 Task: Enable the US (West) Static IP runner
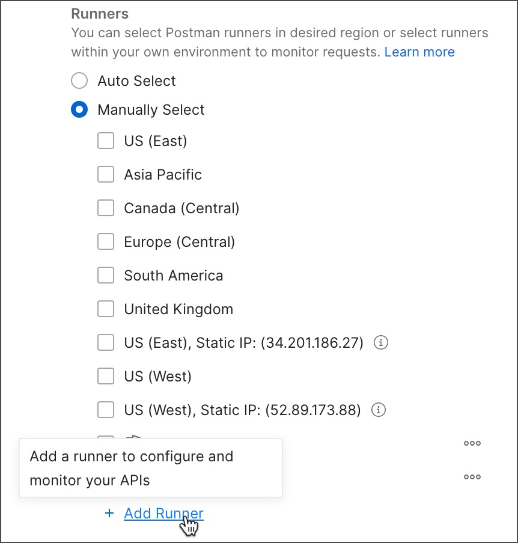tap(105, 410)
